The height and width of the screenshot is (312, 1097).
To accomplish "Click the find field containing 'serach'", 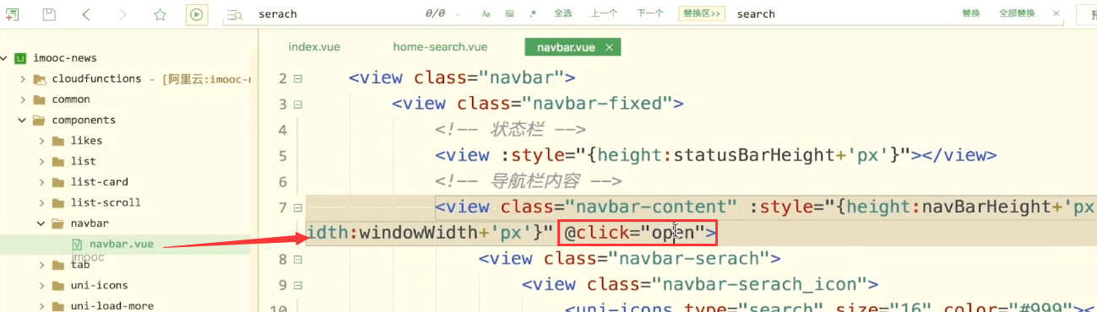I will [x=338, y=13].
